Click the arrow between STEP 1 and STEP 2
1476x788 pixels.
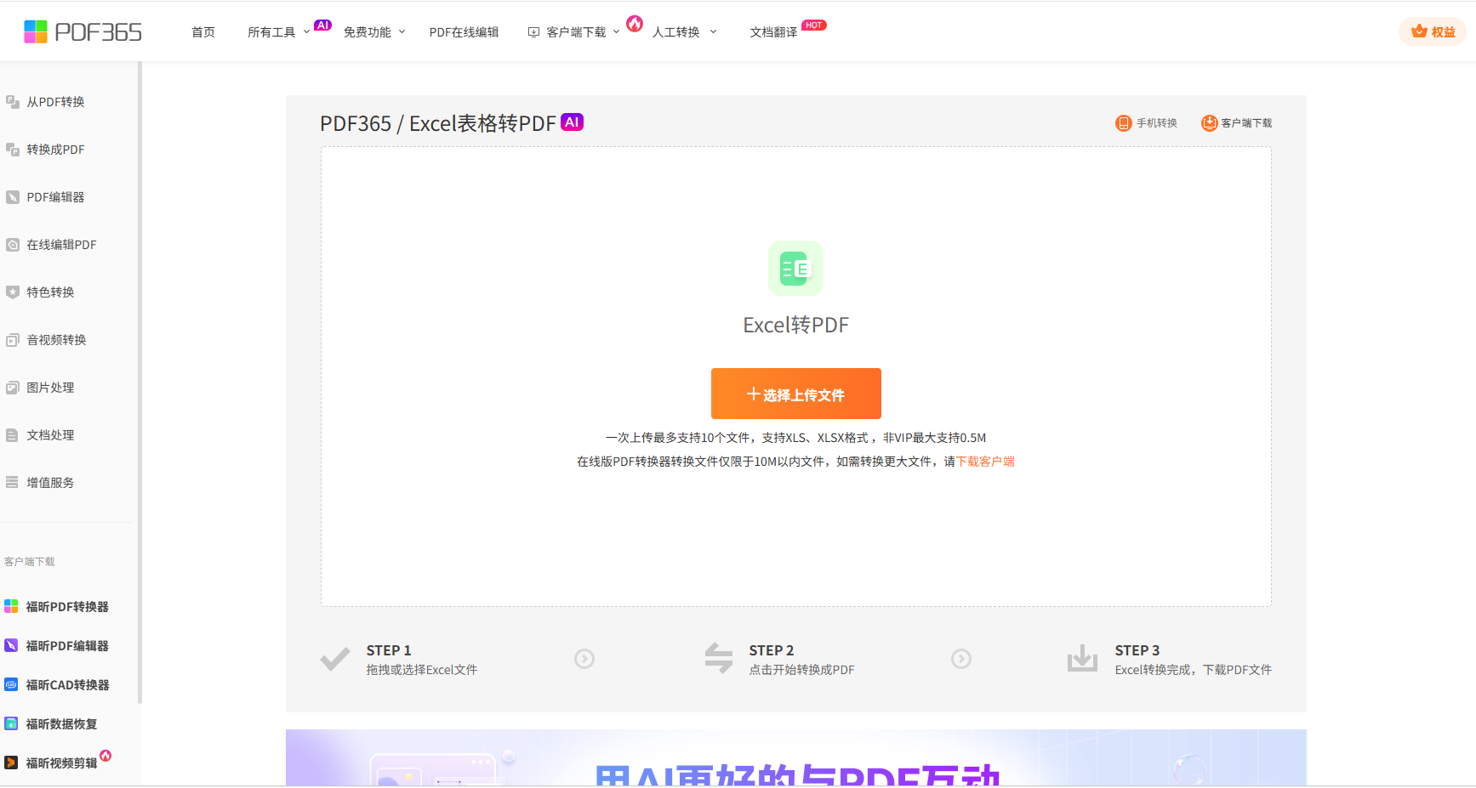click(x=584, y=659)
